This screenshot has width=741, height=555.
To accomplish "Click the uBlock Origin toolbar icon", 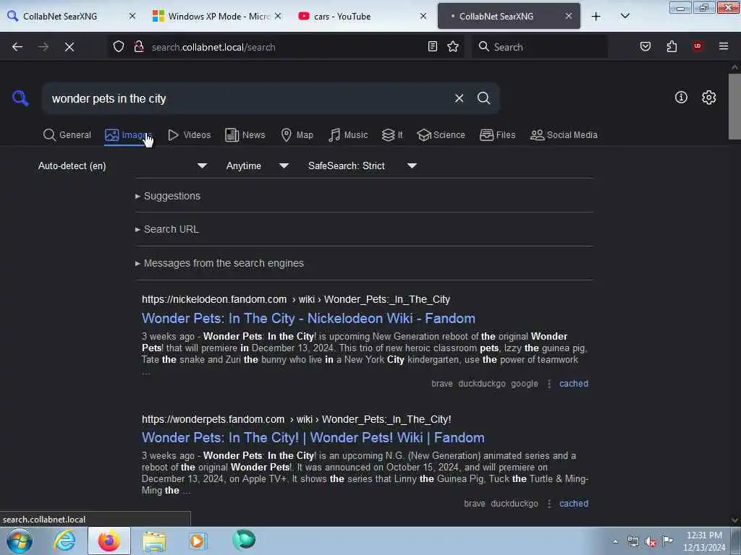I will point(697,46).
